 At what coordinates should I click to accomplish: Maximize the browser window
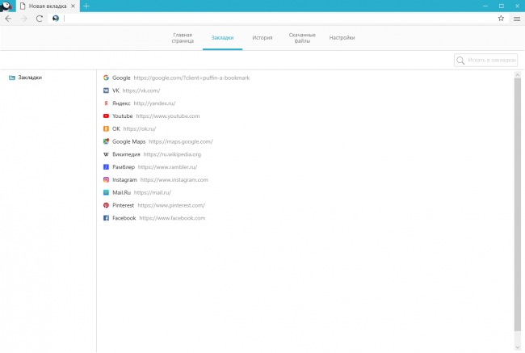(502, 6)
